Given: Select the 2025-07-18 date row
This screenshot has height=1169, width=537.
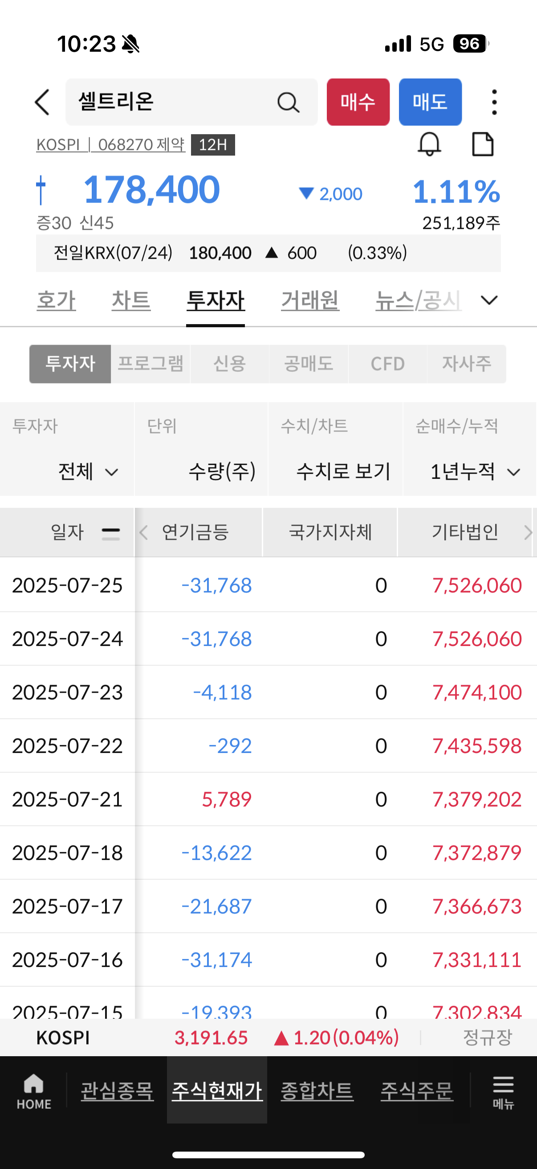Looking at the screenshot, I should point(268,853).
